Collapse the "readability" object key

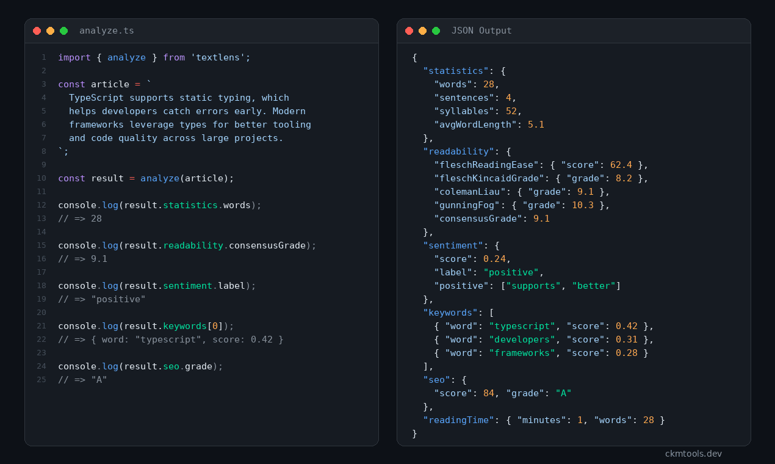(458, 151)
